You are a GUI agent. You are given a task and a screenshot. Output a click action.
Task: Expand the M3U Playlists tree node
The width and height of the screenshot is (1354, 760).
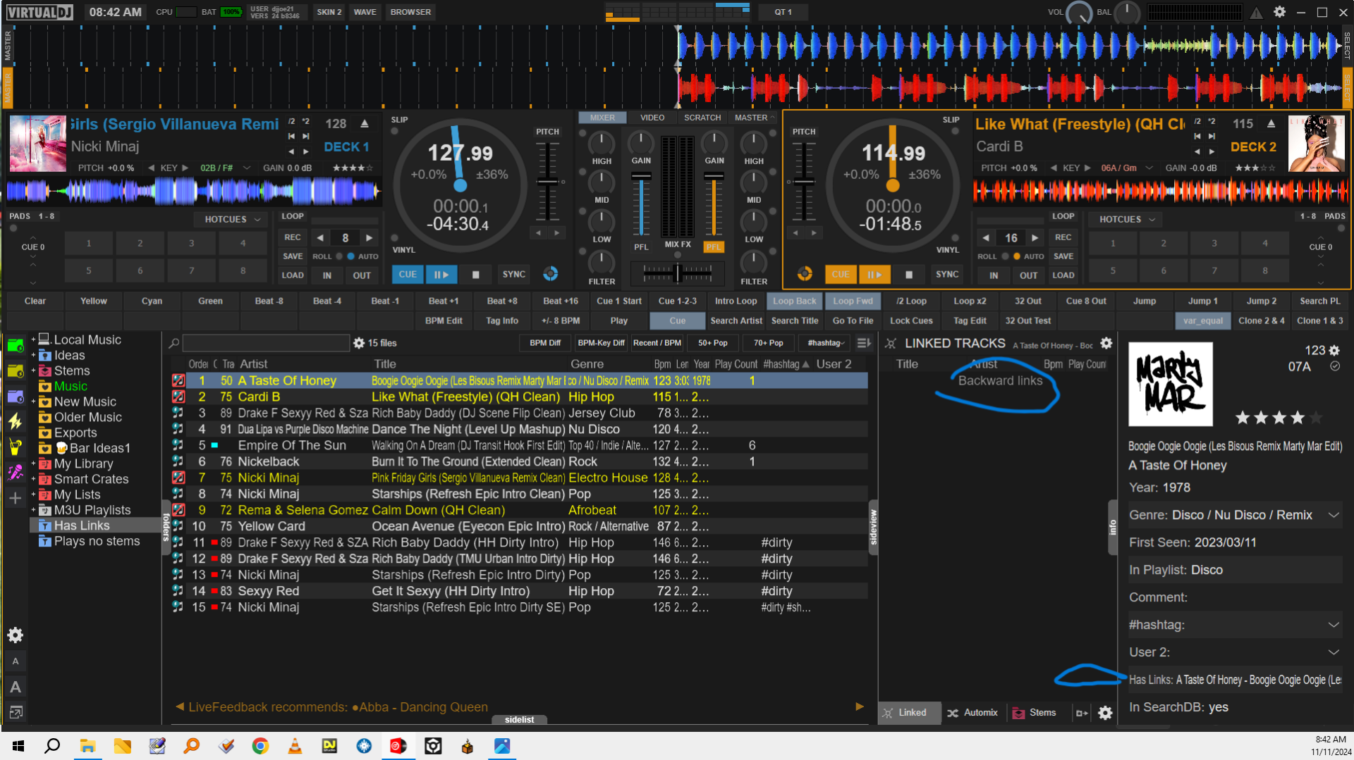coord(32,510)
